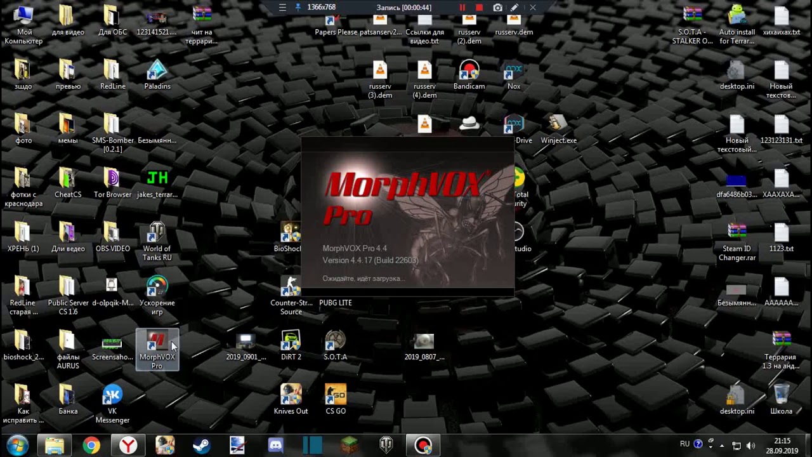
Task: Select the CS GO shortcut
Action: [336, 400]
